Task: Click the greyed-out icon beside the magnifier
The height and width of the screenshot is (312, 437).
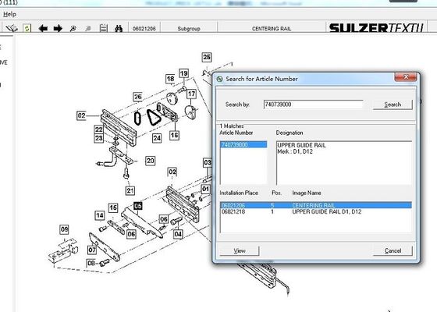Action: click(x=87, y=28)
